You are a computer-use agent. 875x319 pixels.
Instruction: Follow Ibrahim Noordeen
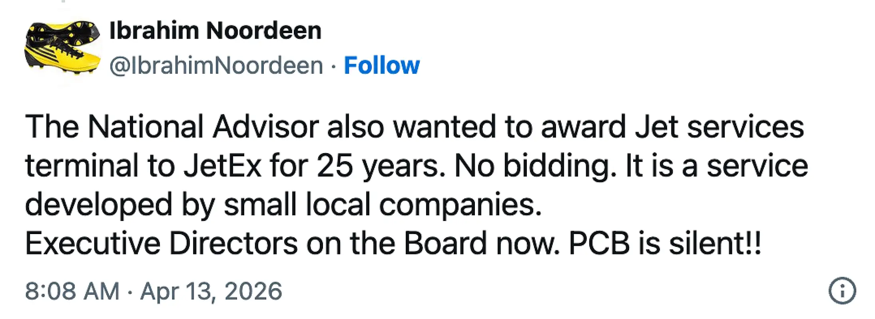(382, 65)
